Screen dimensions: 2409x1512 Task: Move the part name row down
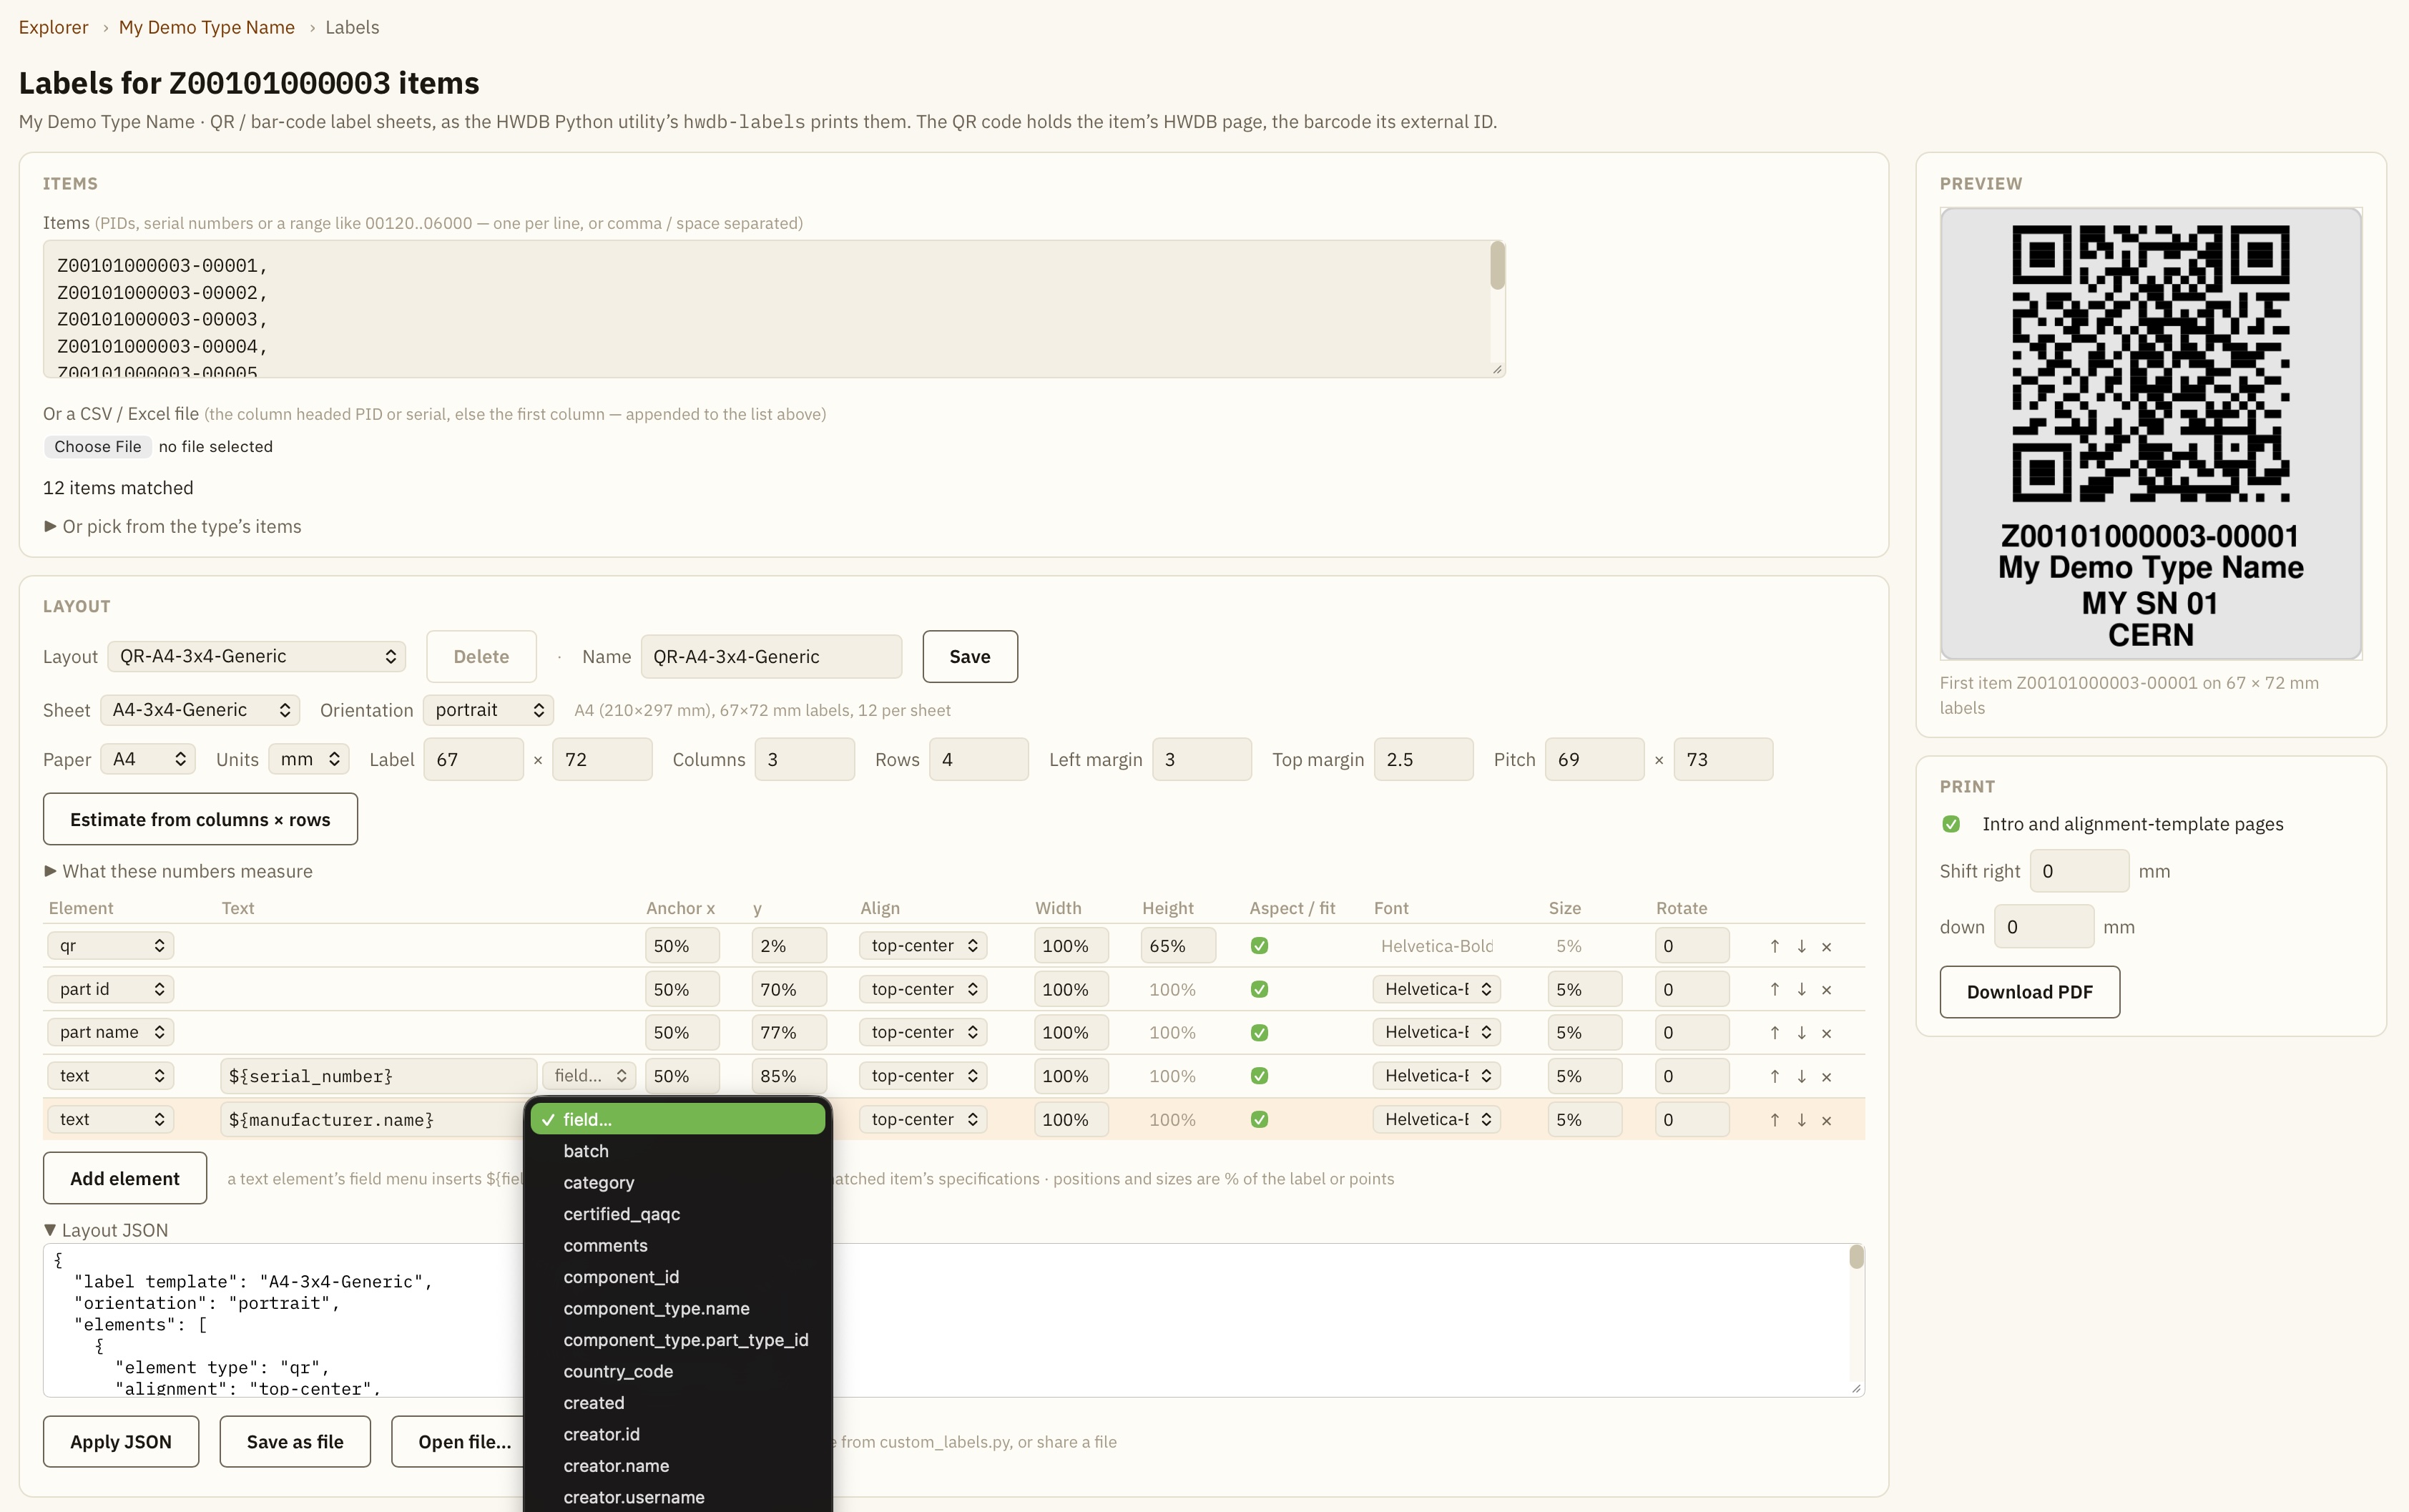pyautogui.click(x=1801, y=1033)
